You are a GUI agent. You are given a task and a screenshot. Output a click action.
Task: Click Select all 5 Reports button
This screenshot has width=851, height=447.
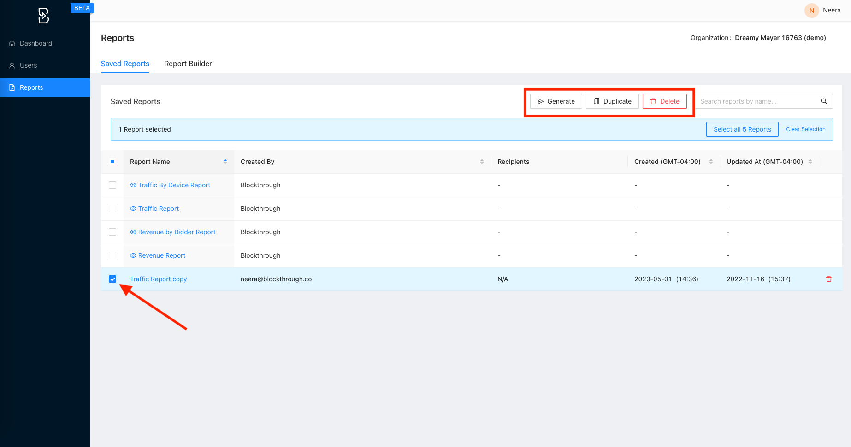742,129
